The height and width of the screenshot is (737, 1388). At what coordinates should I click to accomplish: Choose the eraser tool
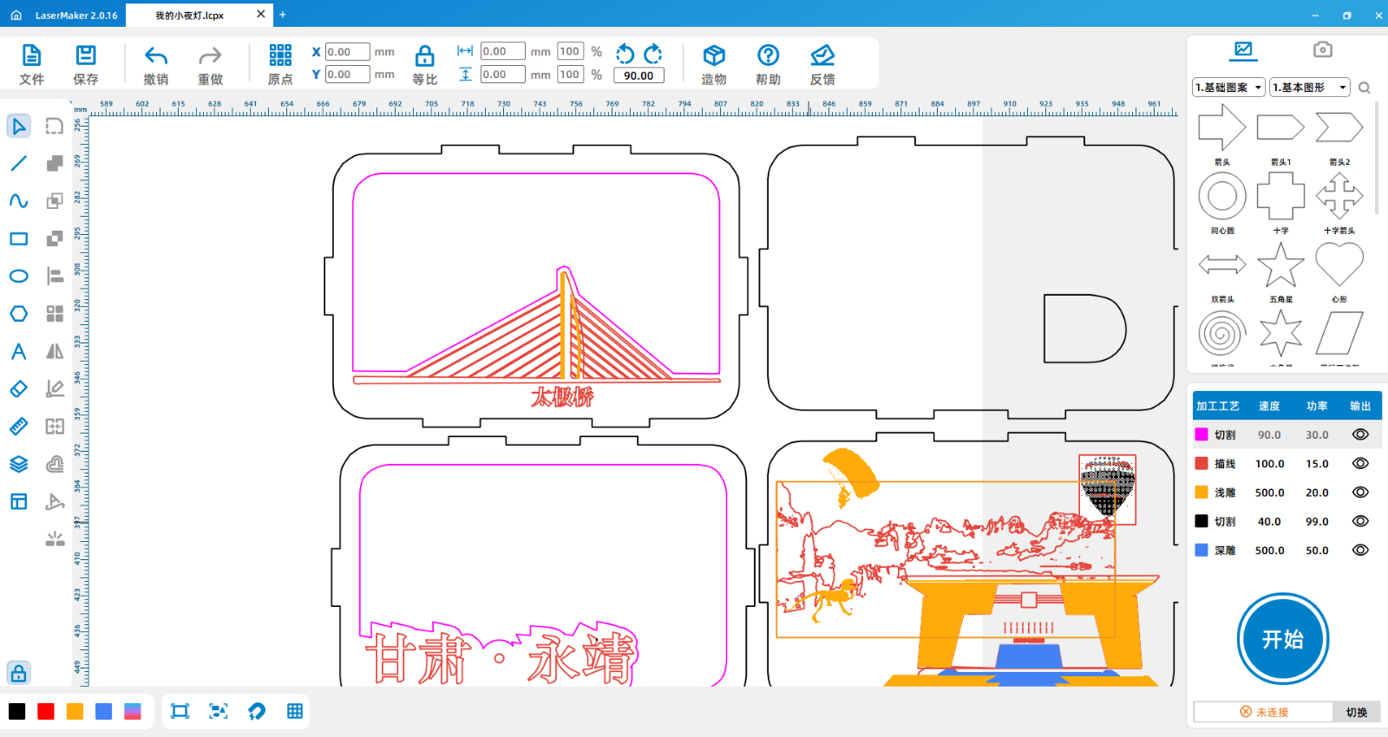tap(18, 389)
